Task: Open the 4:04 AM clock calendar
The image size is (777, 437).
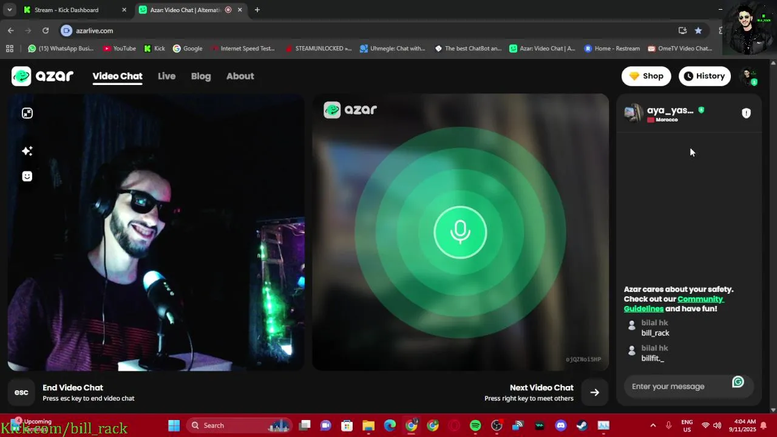Action: pyautogui.click(x=744, y=425)
